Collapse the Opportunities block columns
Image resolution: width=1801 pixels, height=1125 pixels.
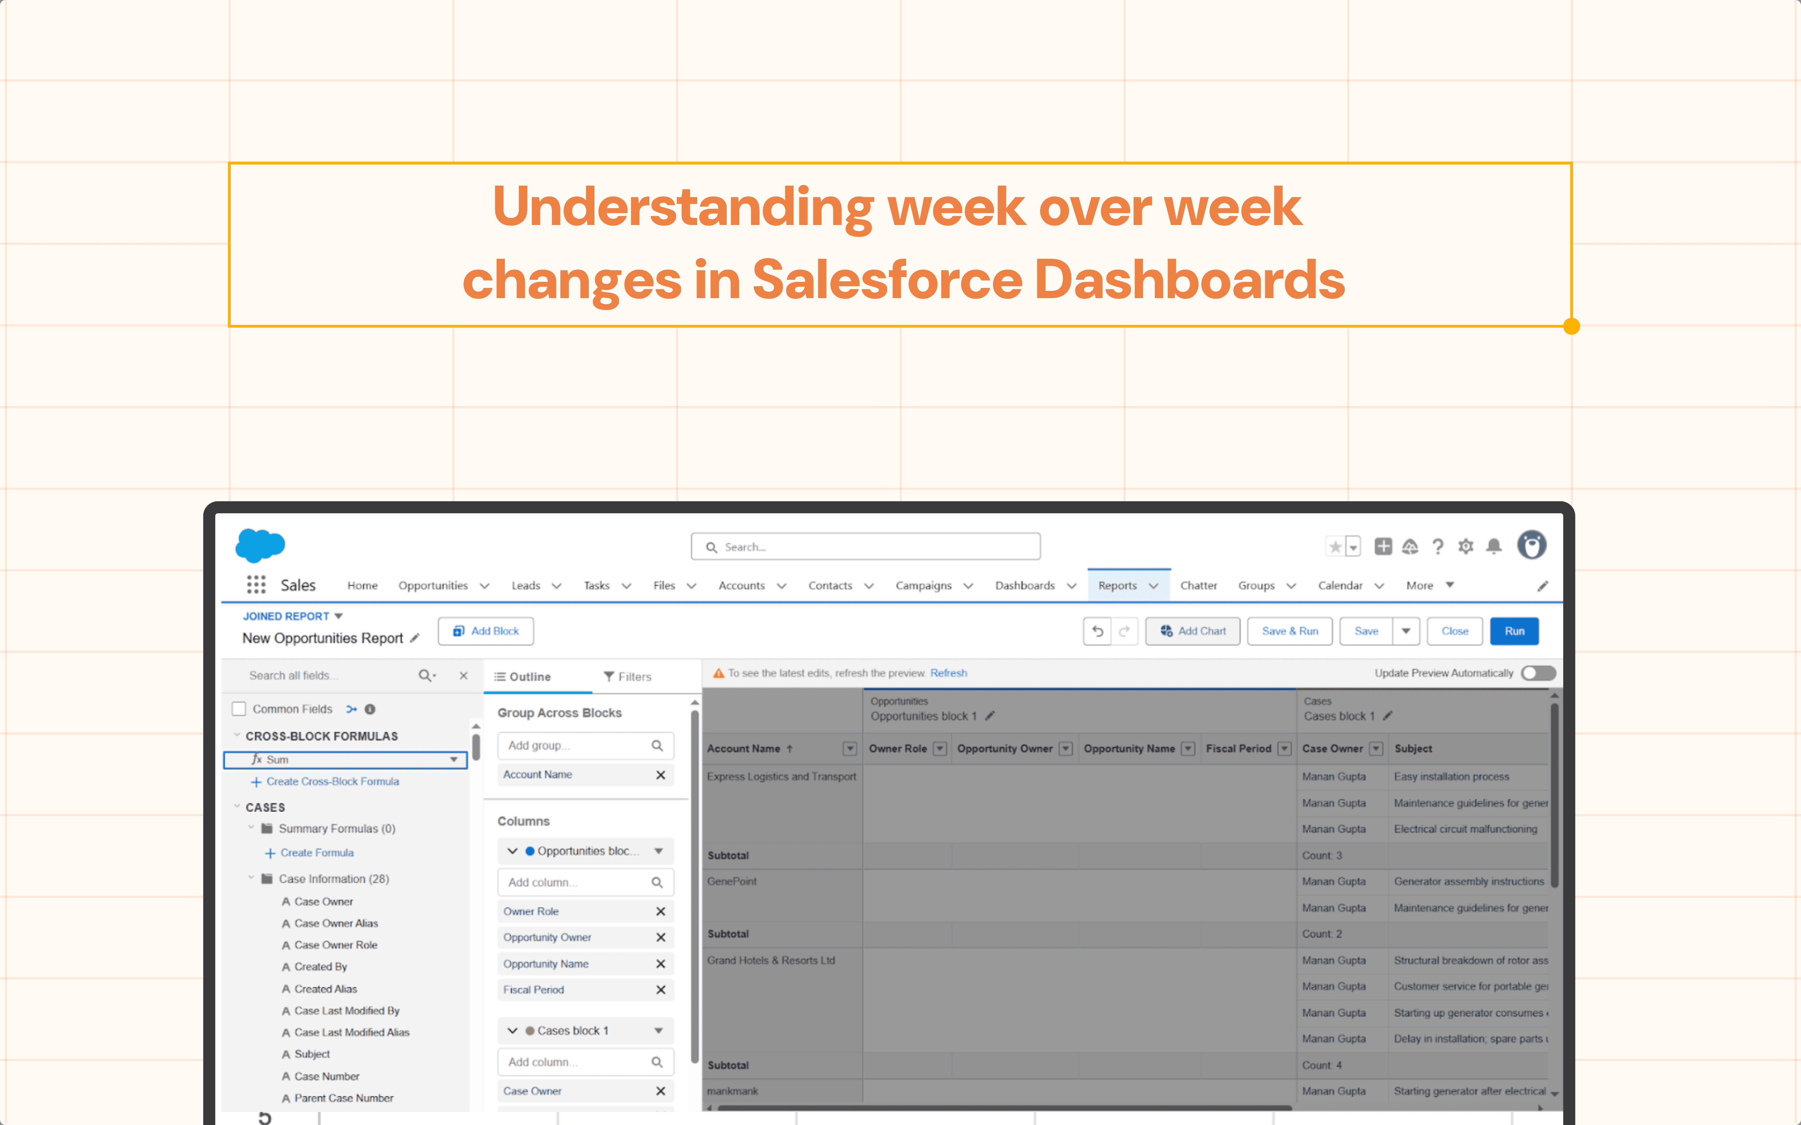click(x=512, y=851)
